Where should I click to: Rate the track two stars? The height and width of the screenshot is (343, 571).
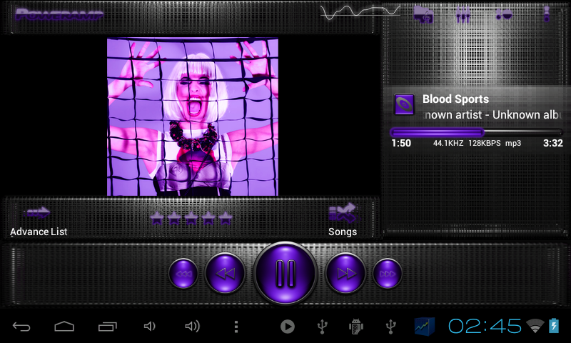click(x=174, y=219)
